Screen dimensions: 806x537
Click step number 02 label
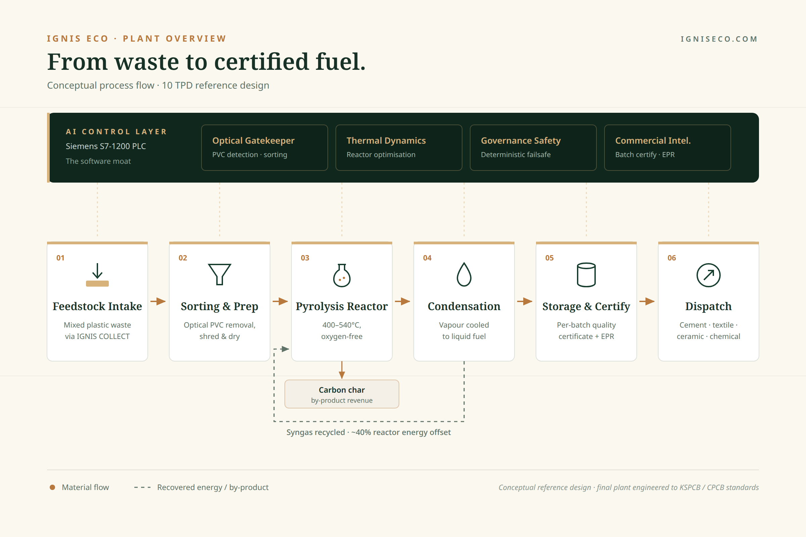[183, 258]
